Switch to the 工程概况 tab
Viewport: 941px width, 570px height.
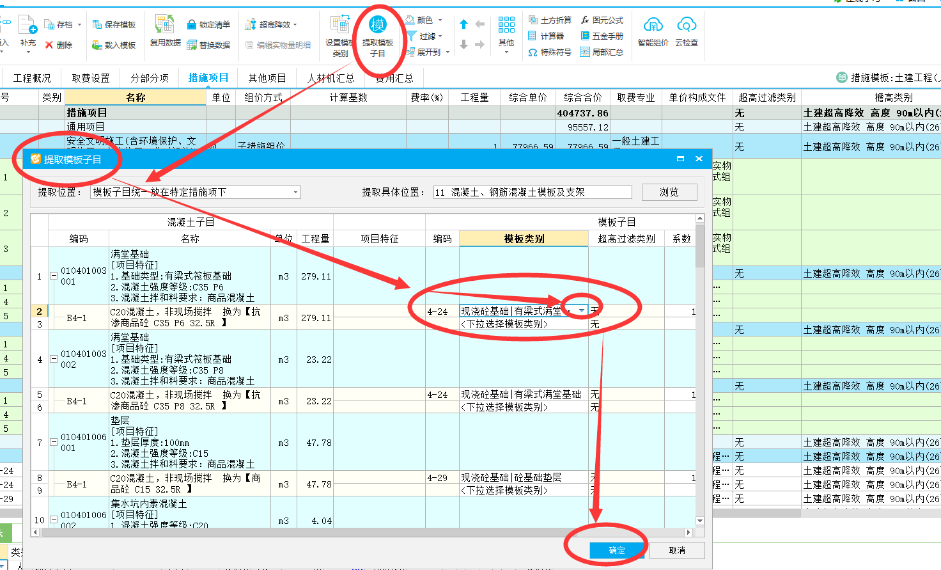[x=32, y=78]
